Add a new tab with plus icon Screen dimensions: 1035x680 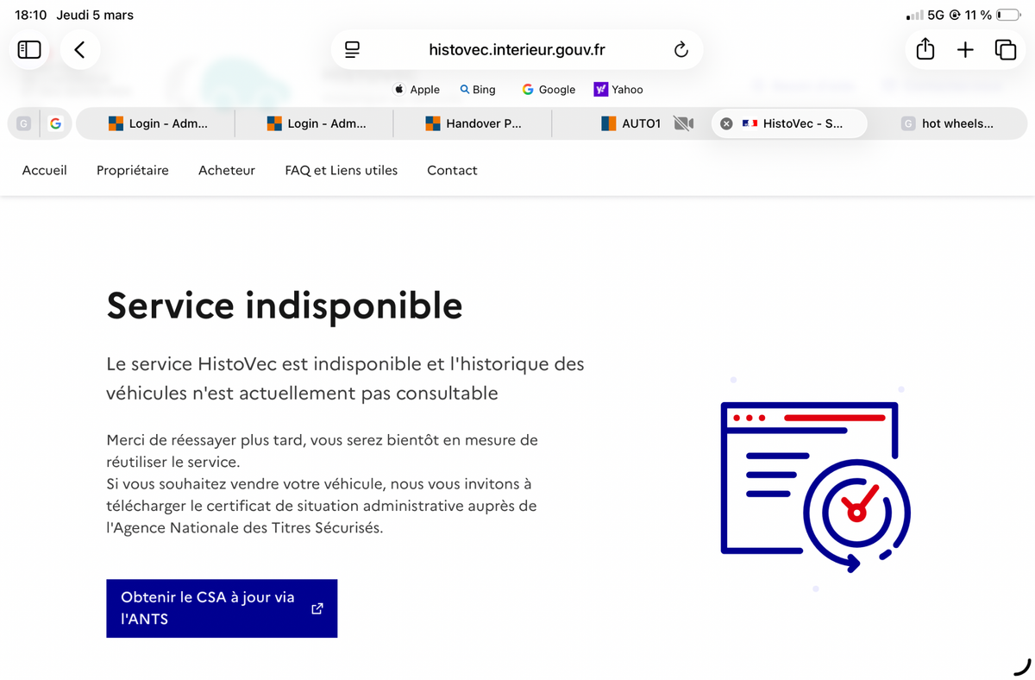[965, 50]
